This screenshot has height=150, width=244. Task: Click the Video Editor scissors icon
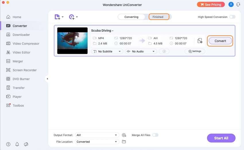pyautogui.click(x=8, y=52)
